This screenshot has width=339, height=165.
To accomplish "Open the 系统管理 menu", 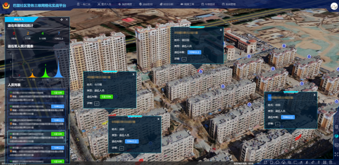I will (228, 4).
